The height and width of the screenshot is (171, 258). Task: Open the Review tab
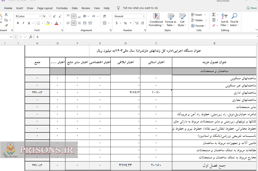[86, 8]
